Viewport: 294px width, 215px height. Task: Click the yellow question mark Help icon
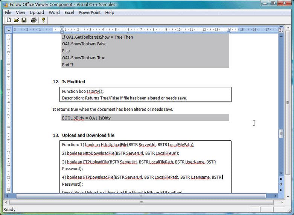[43, 20]
